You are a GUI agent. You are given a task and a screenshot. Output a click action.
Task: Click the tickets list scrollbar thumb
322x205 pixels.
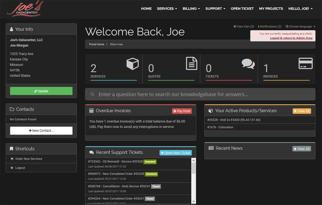point(194,168)
